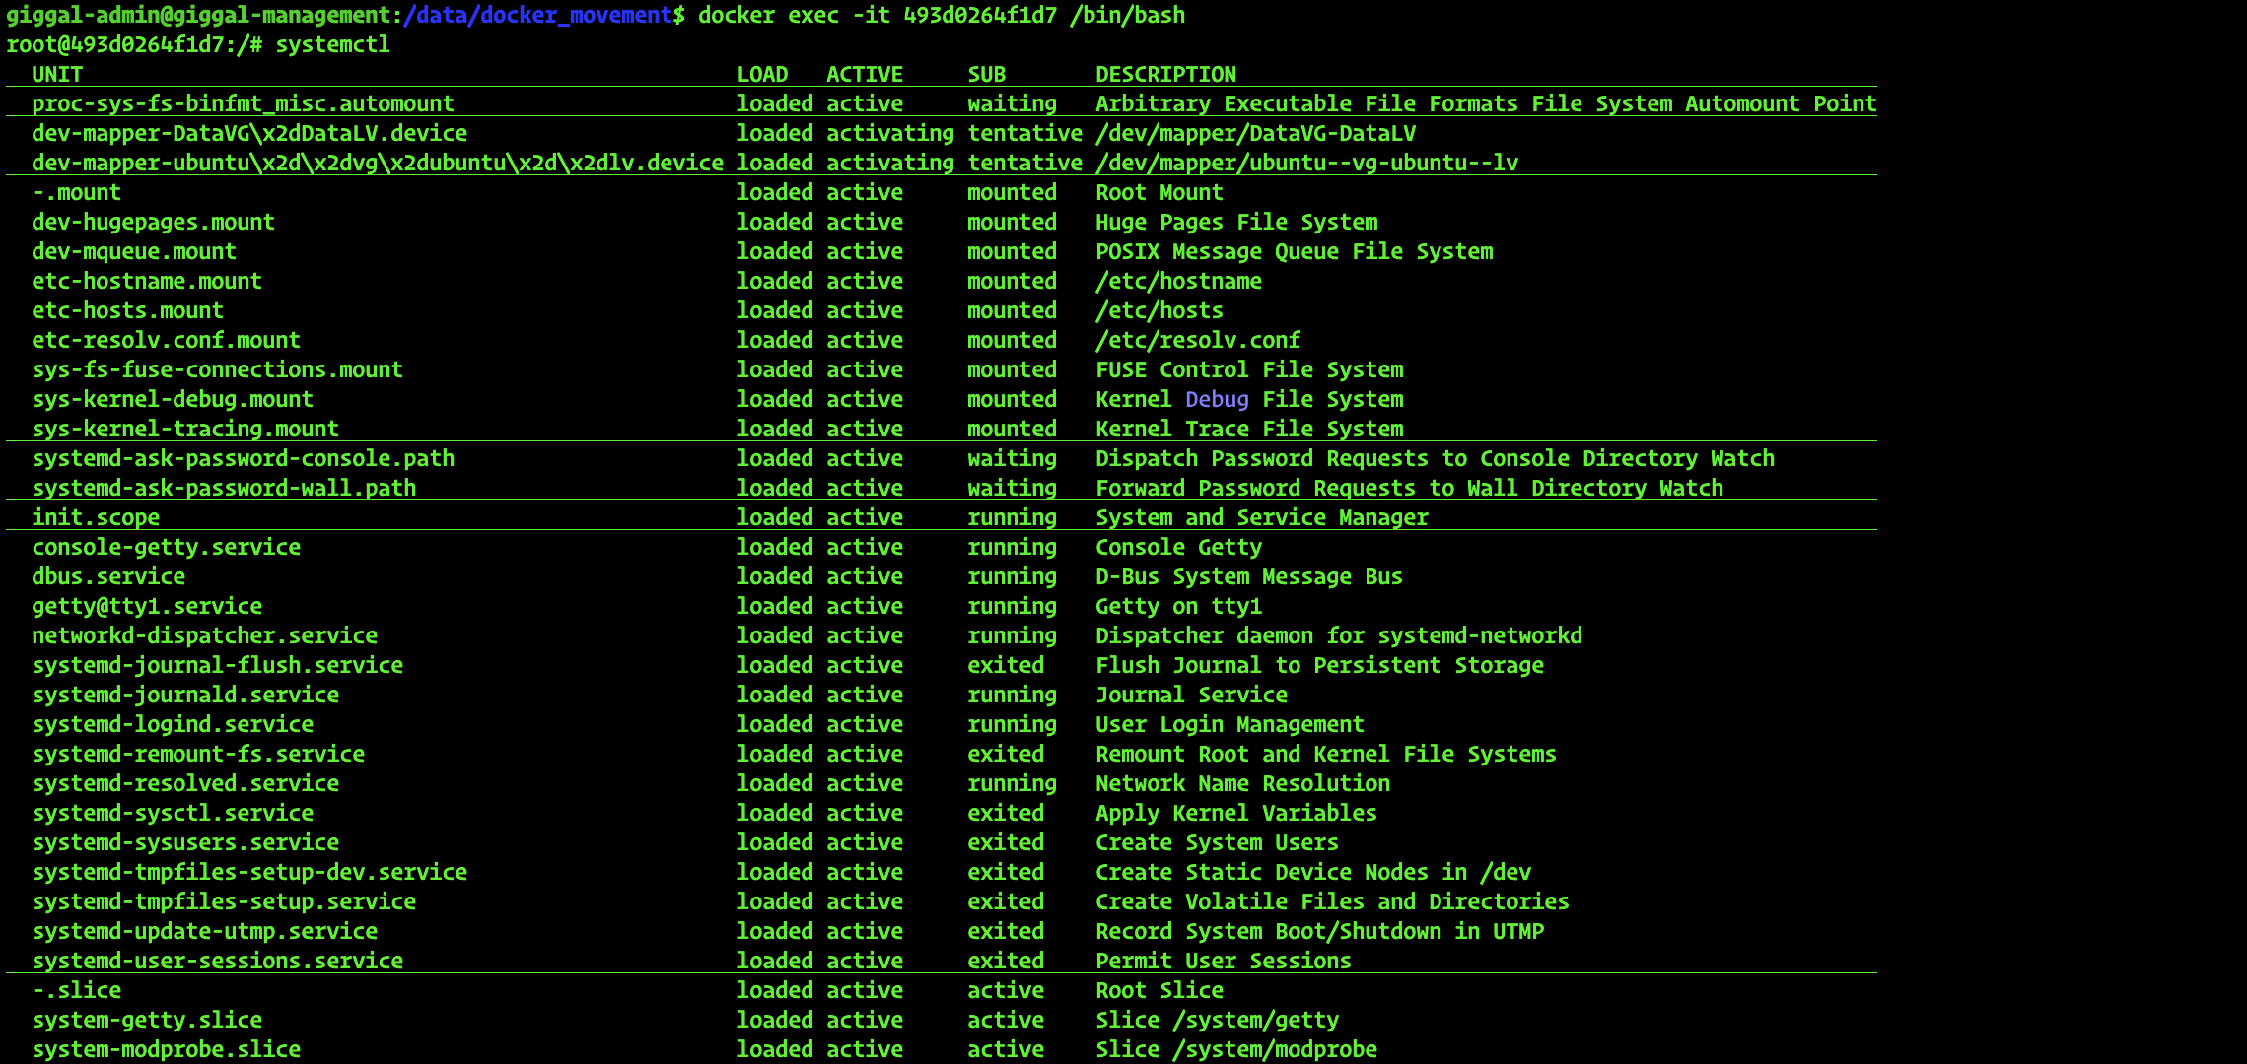This screenshot has height=1064, width=2247.
Task: Click the DESCRIPTION column header
Action: pos(1165,75)
